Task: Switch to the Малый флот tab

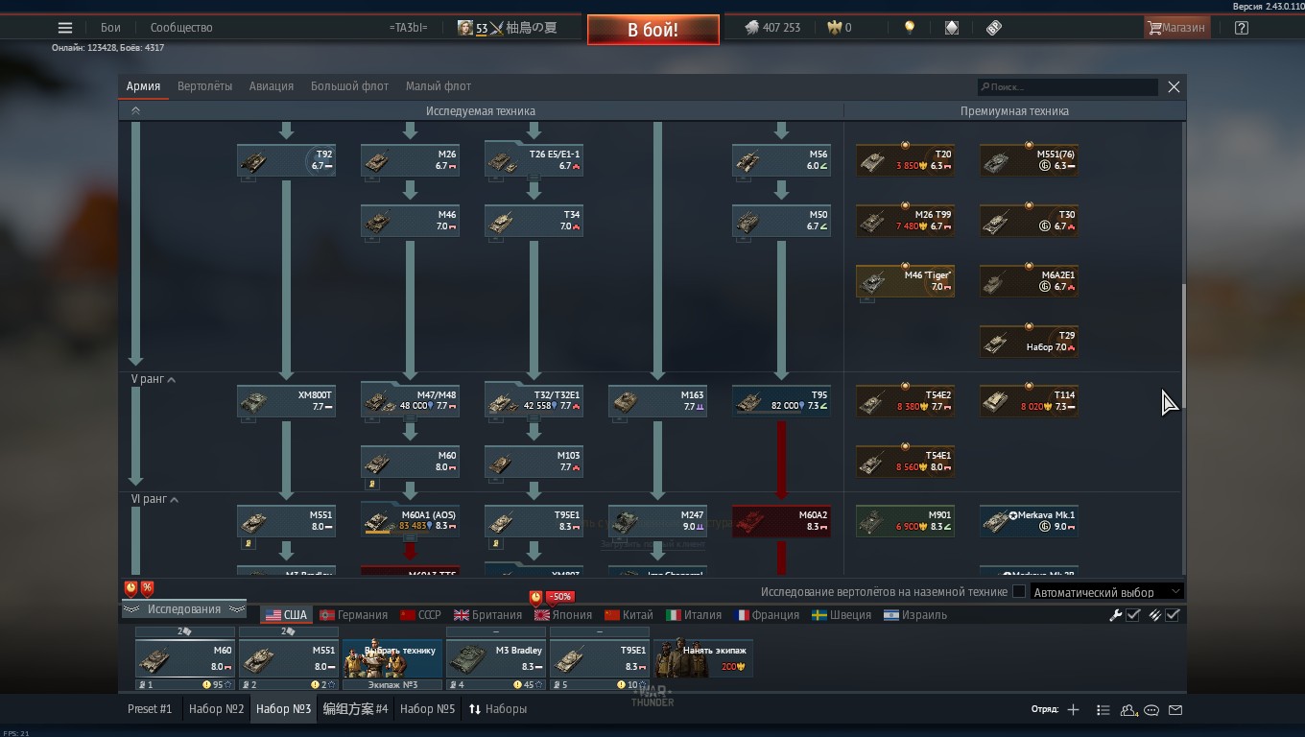Action: pyautogui.click(x=438, y=86)
